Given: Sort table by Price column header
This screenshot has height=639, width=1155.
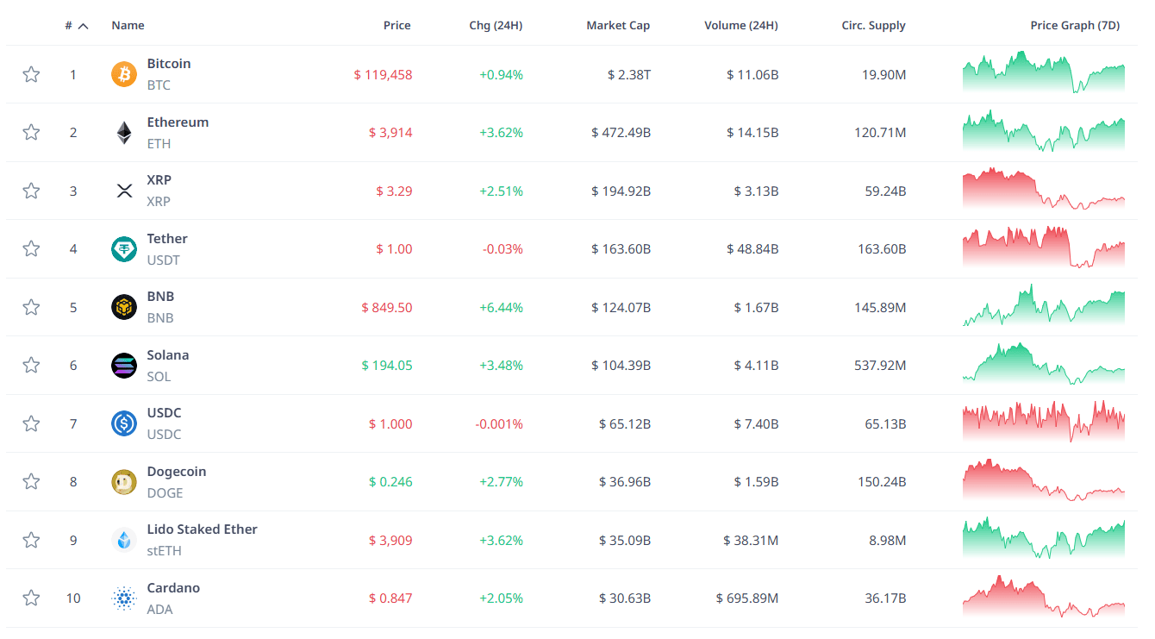Looking at the screenshot, I should [x=397, y=26].
